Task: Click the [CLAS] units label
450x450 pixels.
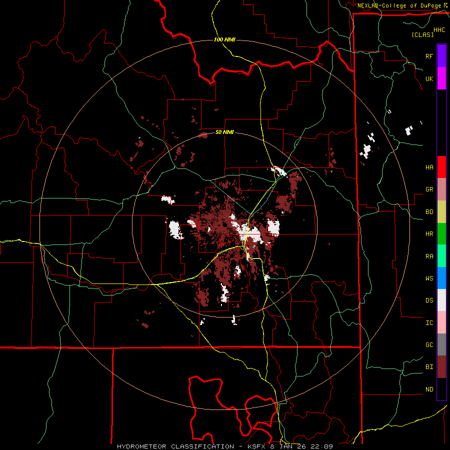Action: 422,34
